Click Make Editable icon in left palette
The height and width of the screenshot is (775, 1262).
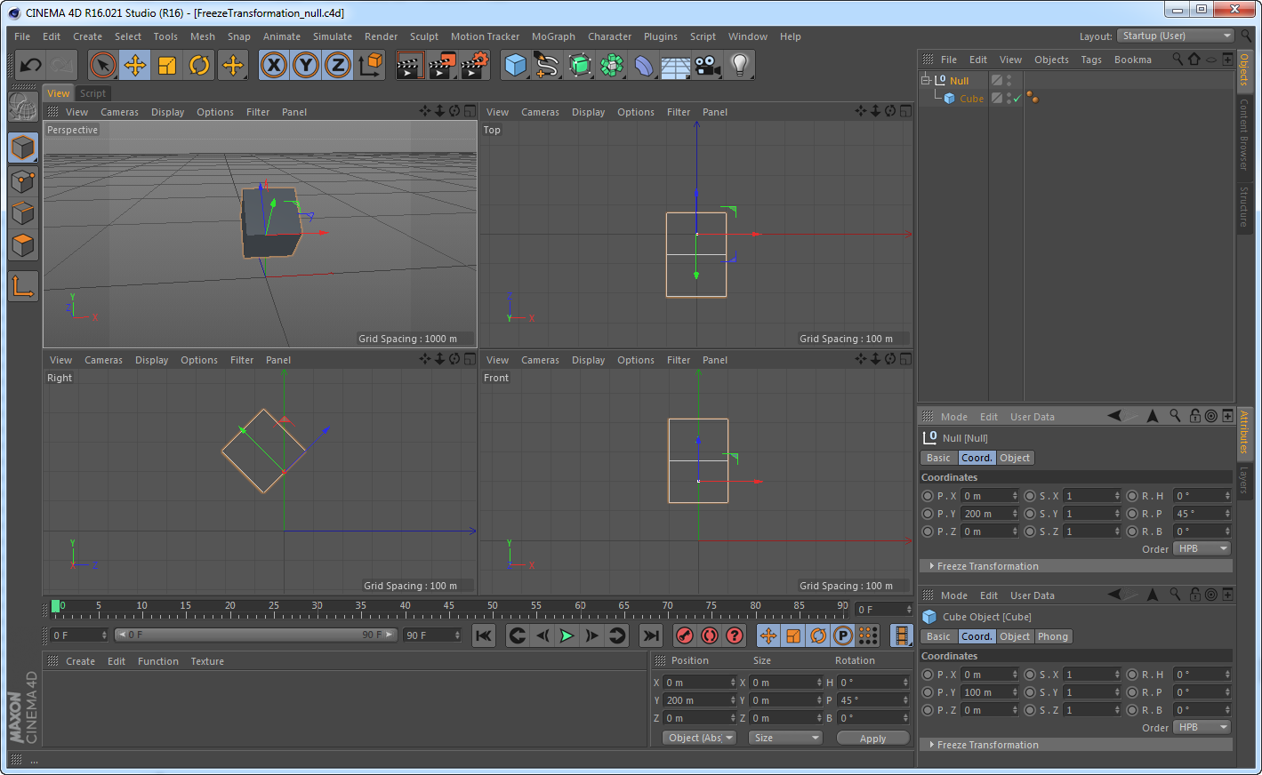(23, 108)
